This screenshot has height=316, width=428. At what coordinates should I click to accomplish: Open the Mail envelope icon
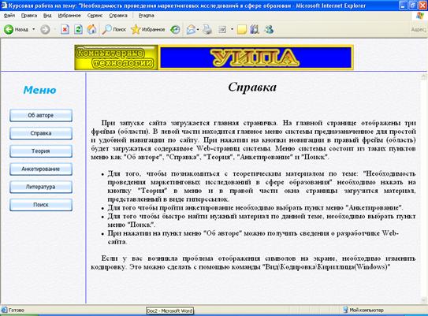(191, 29)
